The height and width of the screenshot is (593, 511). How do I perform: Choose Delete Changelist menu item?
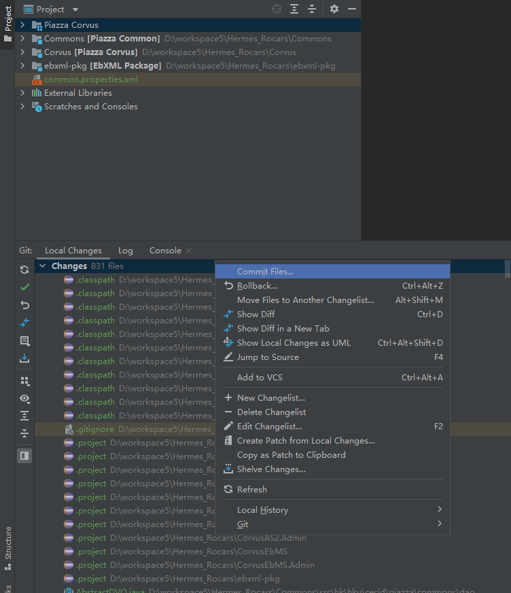tap(332, 412)
